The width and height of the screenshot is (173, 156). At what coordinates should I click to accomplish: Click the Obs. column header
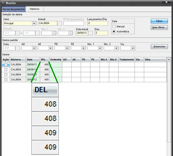(155, 60)
